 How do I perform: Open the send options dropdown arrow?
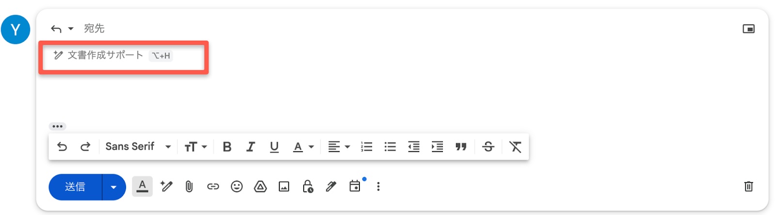[x=114, y=187]
